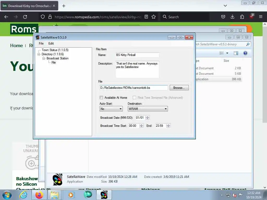Click the Name field BS Kirby Pinball
This screenshot has width=267, height=200.
pyautogui.click(x=137, y=55)
